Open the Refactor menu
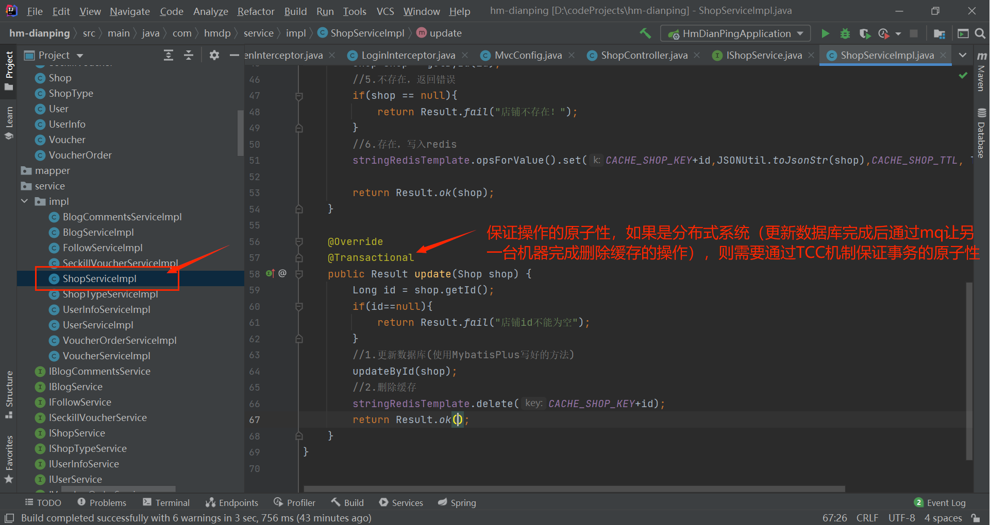The image size is (990, 525). point(256,11)
